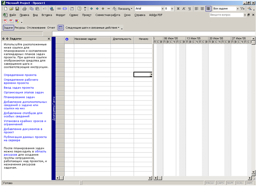
Task: Open the Сервис menu
Action: pos(74,15)
